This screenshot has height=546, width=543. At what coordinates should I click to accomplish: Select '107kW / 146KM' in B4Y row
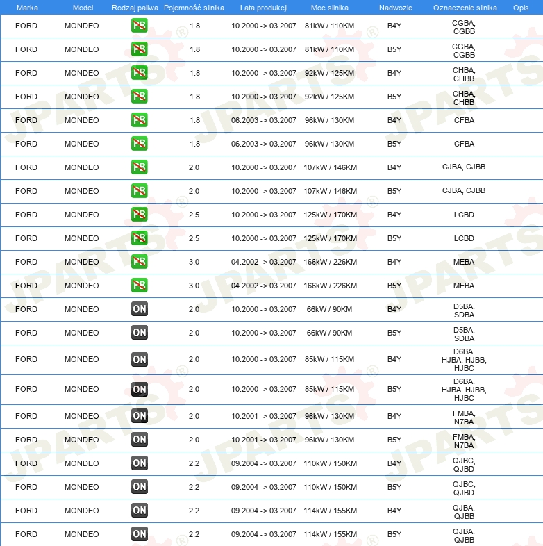point(330,167)
